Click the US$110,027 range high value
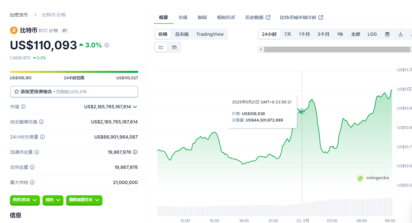 click(x=127, y=78)
